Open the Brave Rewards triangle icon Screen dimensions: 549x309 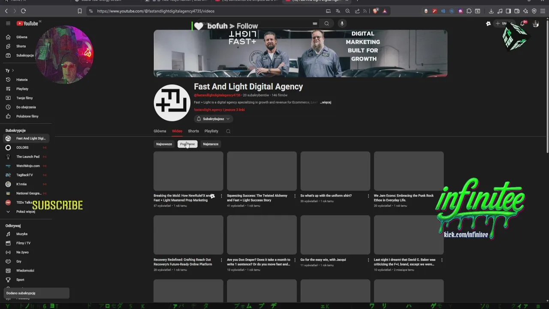click(385, 11)
